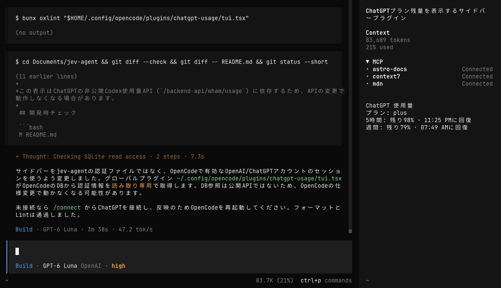
Task: Click the /connect command text
Action: [67, 207]
